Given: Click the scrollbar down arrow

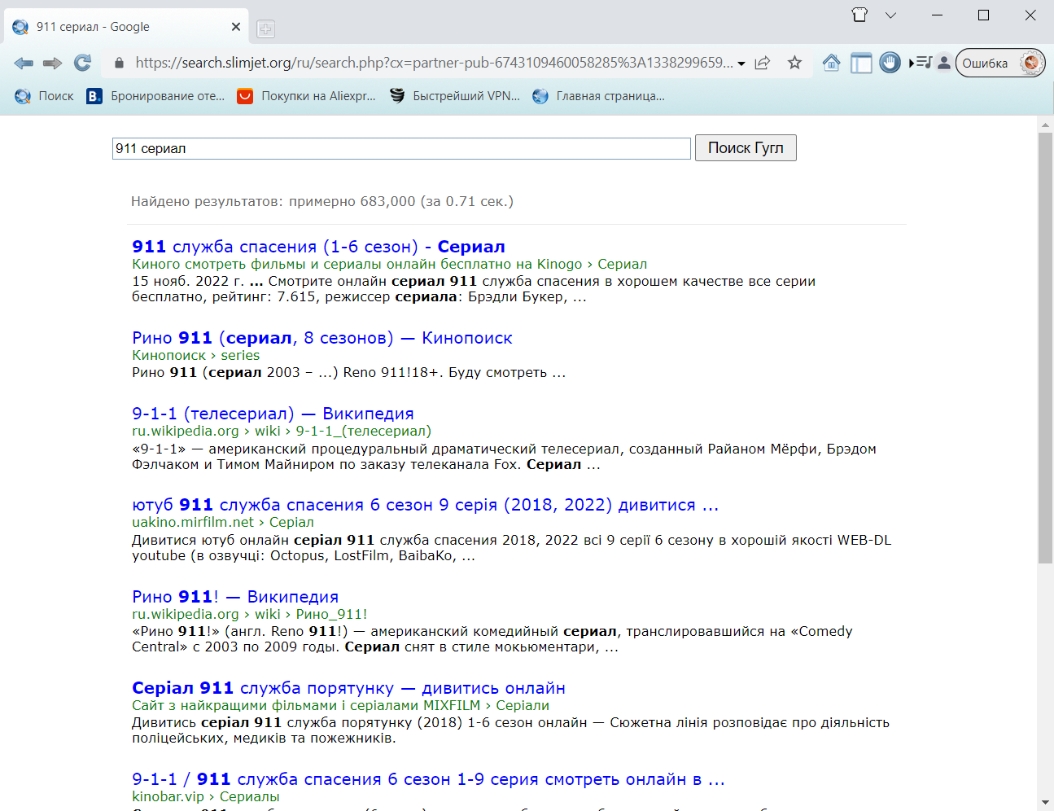Looking at the screenshot, I should (1045, 803).
